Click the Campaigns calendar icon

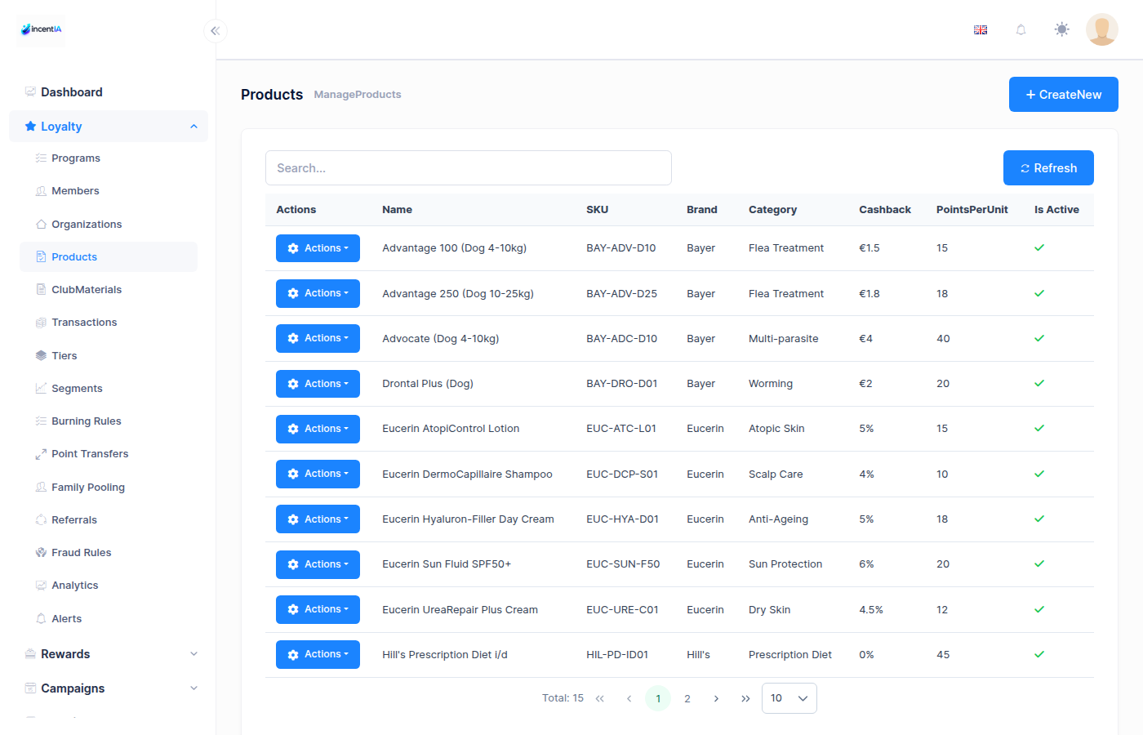pyautogui.click(x=30, y=688)
